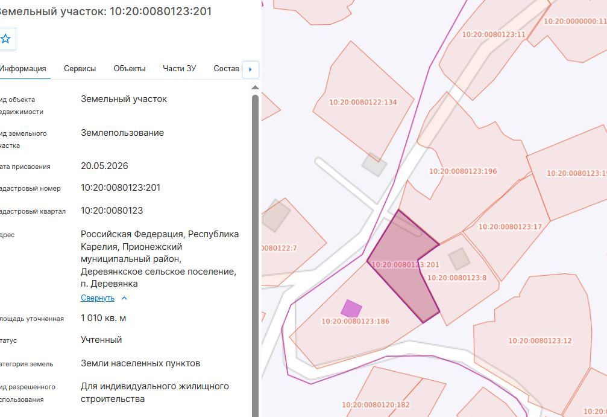Click the gray building inside parcel 10:20:0080123:8
This screenshot has height=417, width=607.
click(459, 259)
